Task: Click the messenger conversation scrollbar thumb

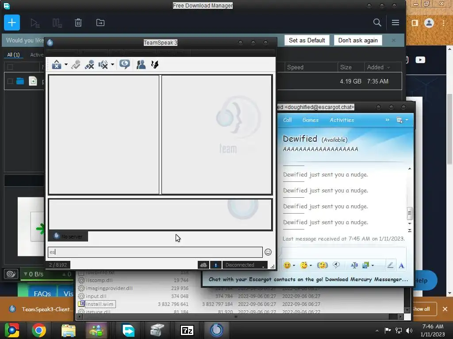Action: 410,213
